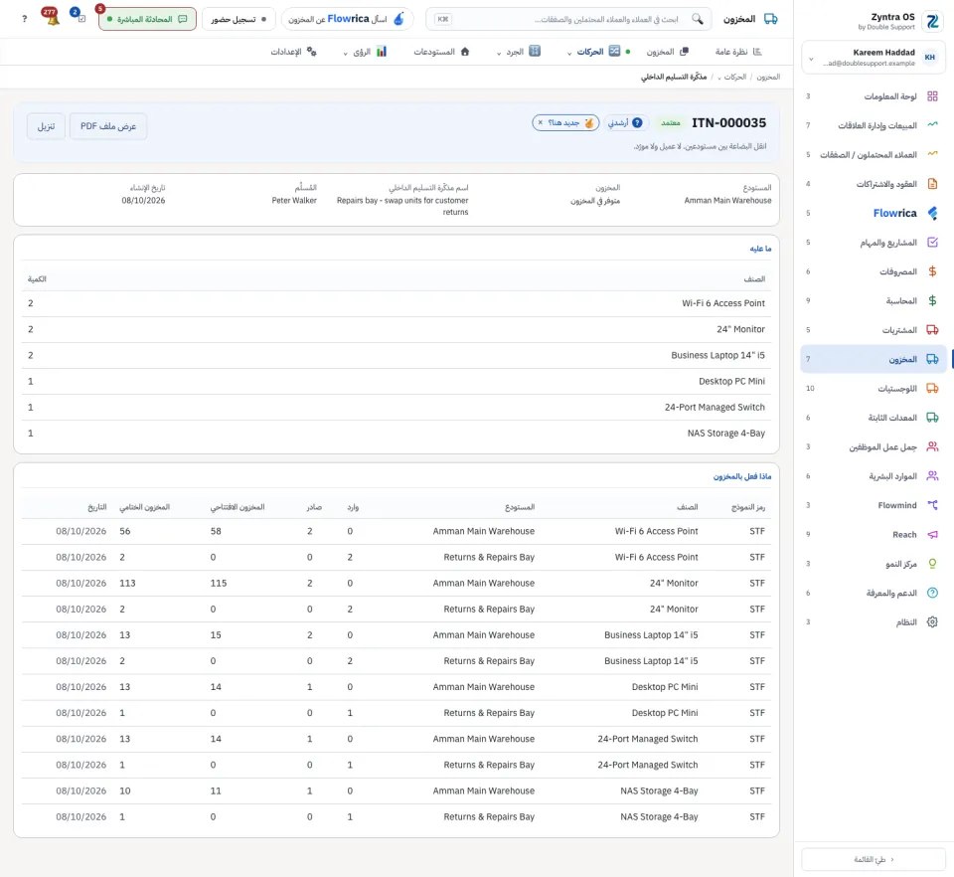
Task: Switch to the المستودعات warehouses tab
Action: tap(441, 52)
